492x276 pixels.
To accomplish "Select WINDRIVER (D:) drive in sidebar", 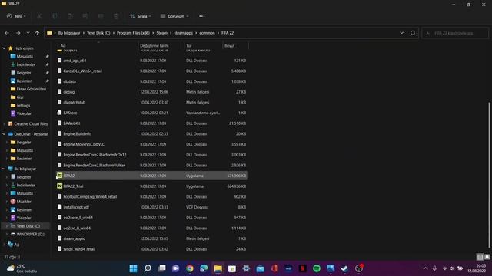I will tap(30, 234).
